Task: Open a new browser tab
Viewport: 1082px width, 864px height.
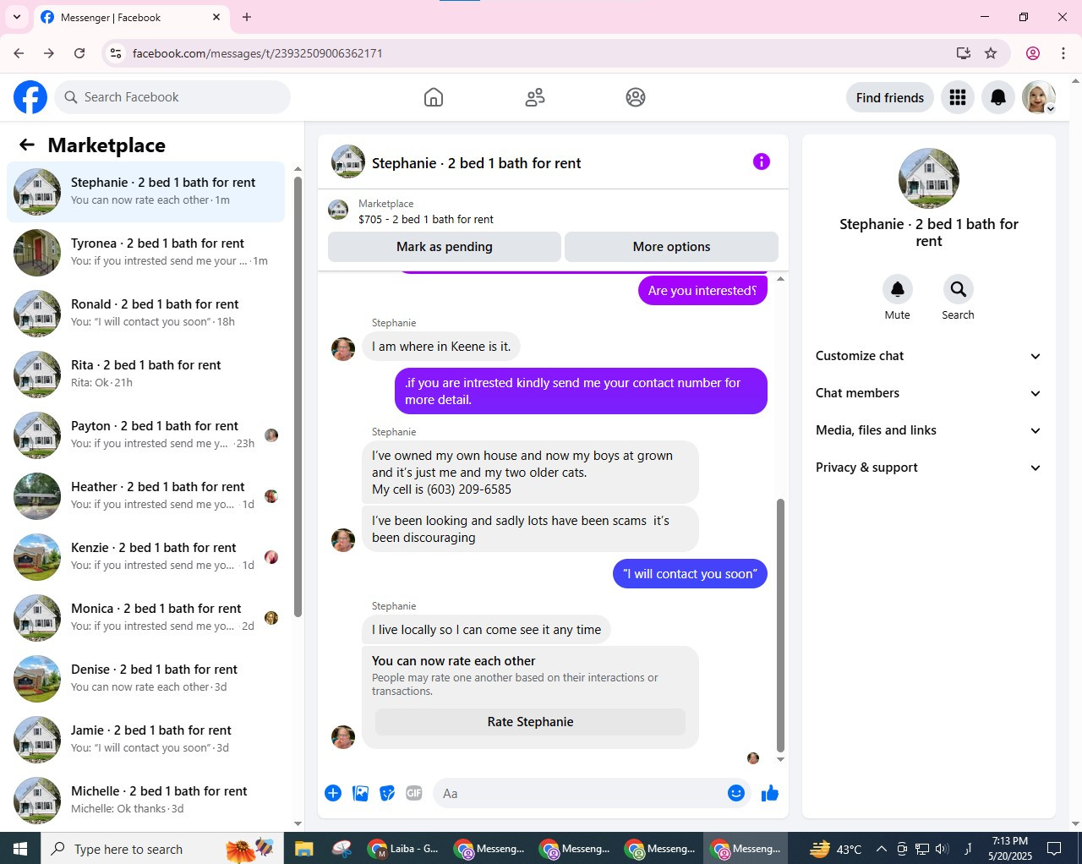Action: pyautogui.click(x=247, y=17)
